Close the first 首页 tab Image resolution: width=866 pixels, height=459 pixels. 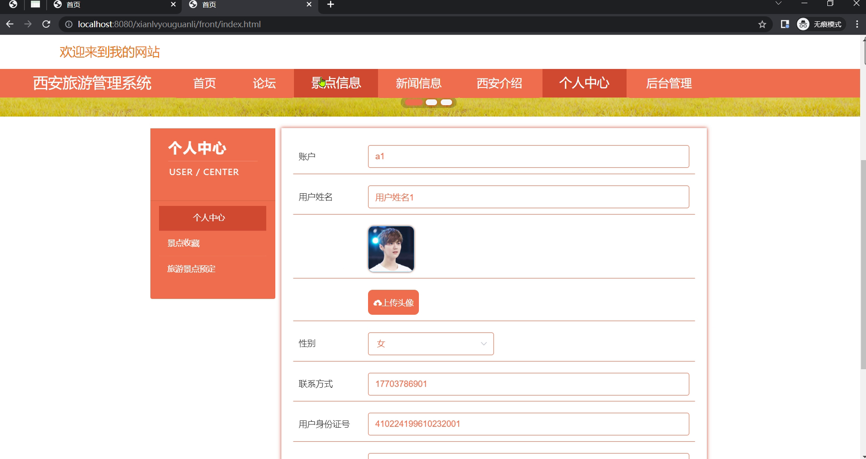[173, 5]
